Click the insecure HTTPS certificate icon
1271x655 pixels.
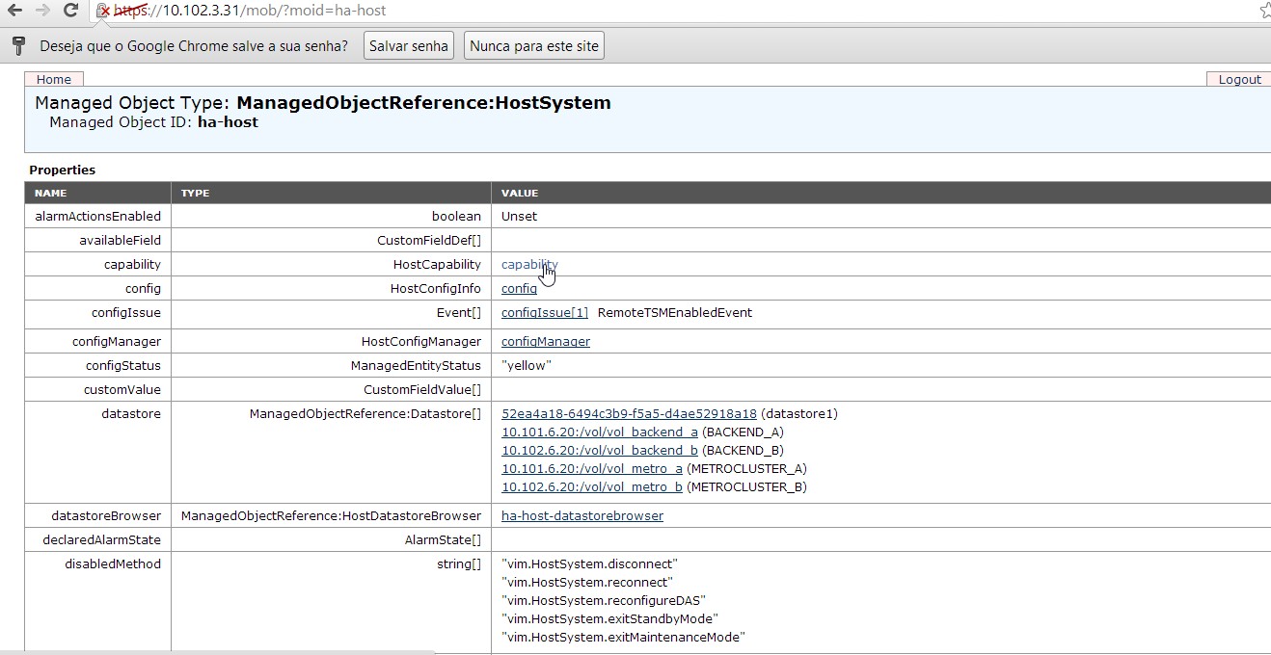104,11
